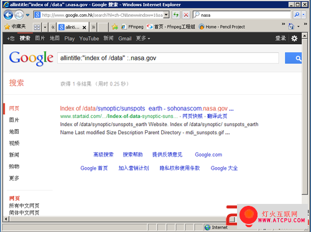The height and width of the screenshot is (232, 311).
Task: Click the browser Back arrow button
Action: click(8, 15)
